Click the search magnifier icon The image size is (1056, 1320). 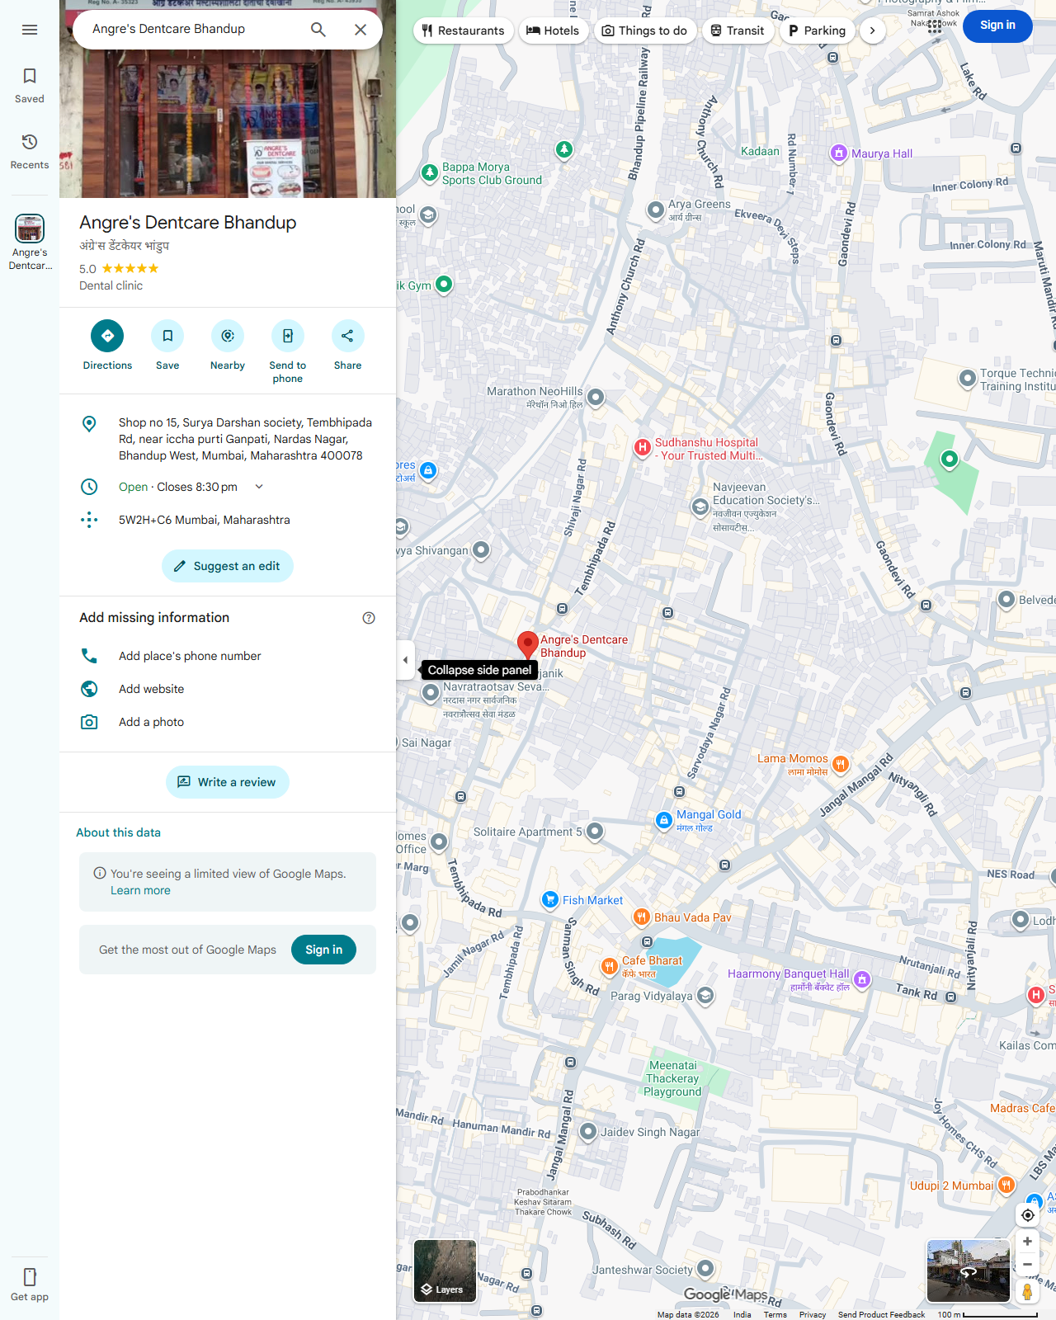[318, 30]
